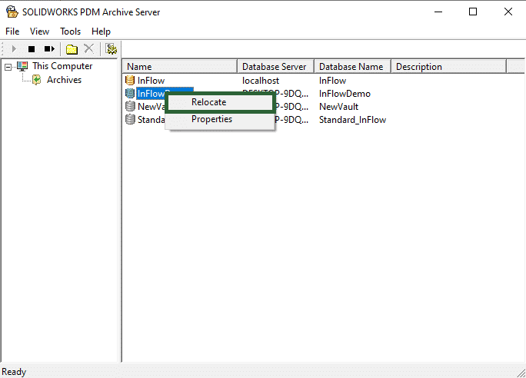This screenshot has height=378, width=526.
Task: Click the Delete X toolbar icon
Action: click(x=89, y=48)
